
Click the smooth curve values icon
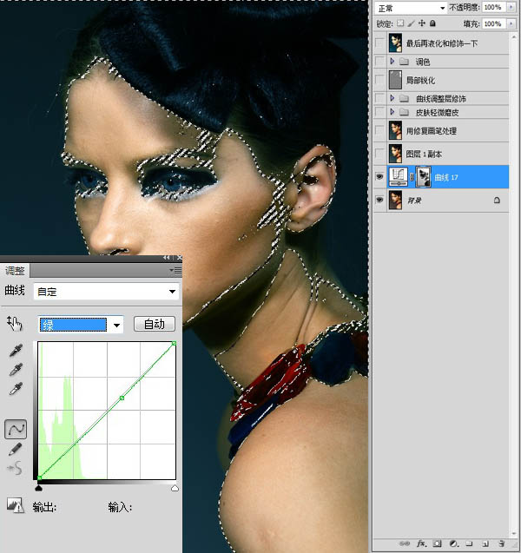15,468
